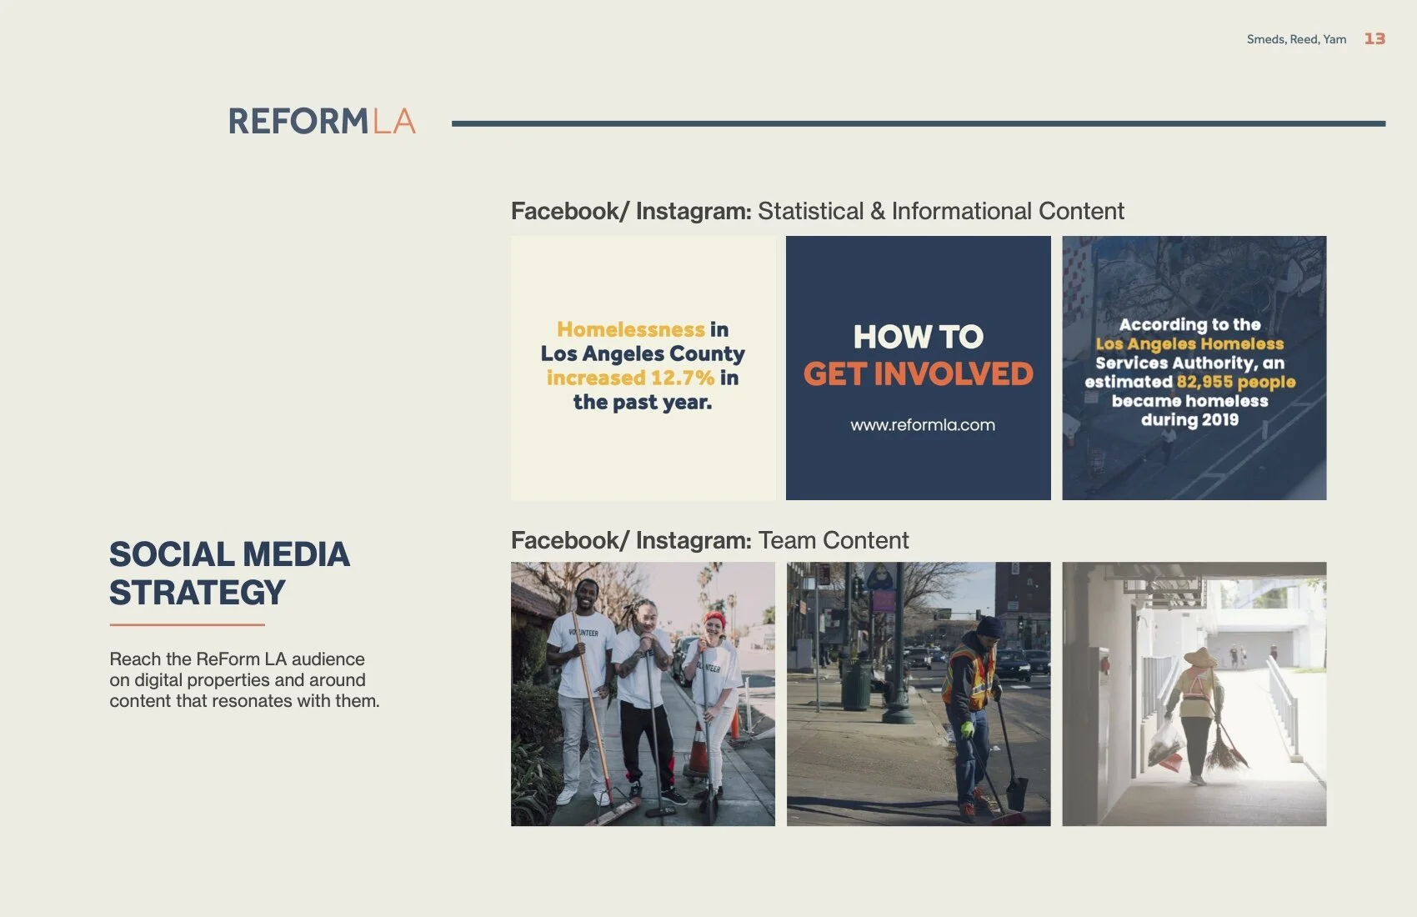Select the "Reach the ReForm LA audience" paragraph
This screenshot has height=917, width=1417.
(244, 679)
